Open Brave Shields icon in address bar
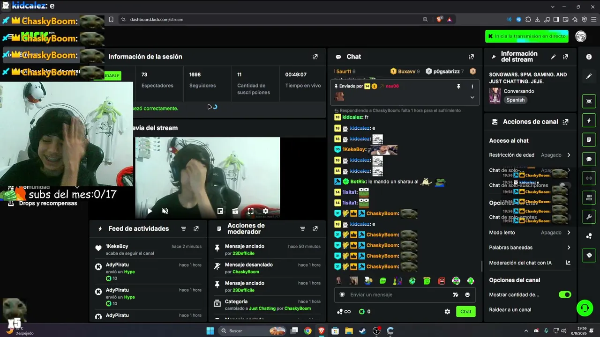 pyautogui.click(x=439, y=20)
